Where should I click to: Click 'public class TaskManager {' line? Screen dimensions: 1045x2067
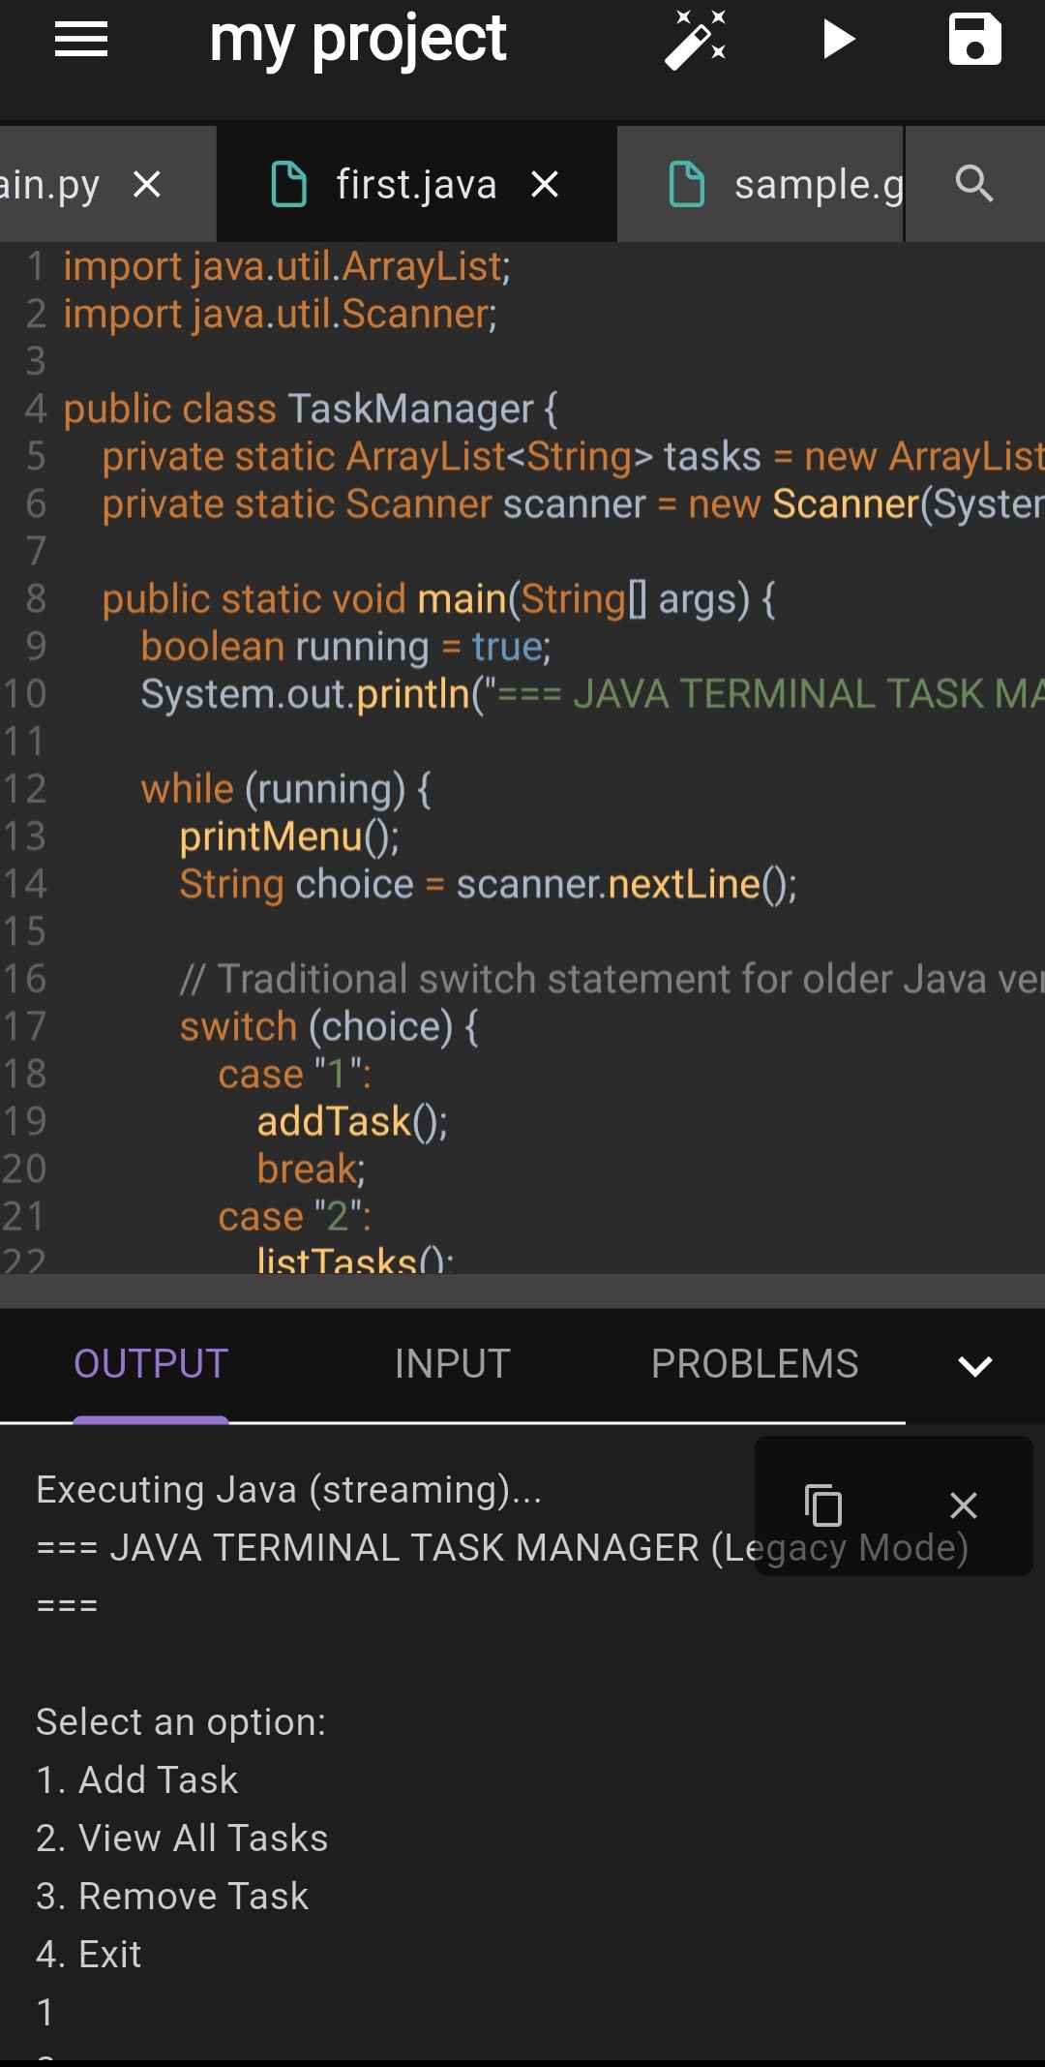tap(311, 409)
